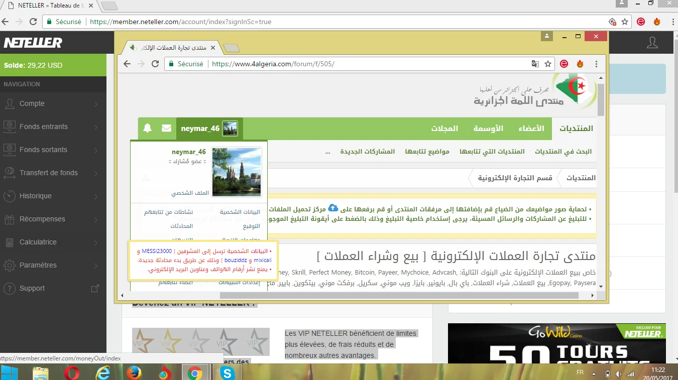
Task: Click the cloud upload icon in forum notice
Action: pos(333,208)
